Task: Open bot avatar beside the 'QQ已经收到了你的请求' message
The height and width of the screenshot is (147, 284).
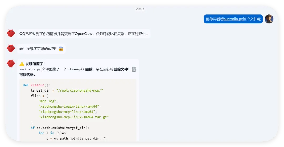Action: tap(11, 33)
